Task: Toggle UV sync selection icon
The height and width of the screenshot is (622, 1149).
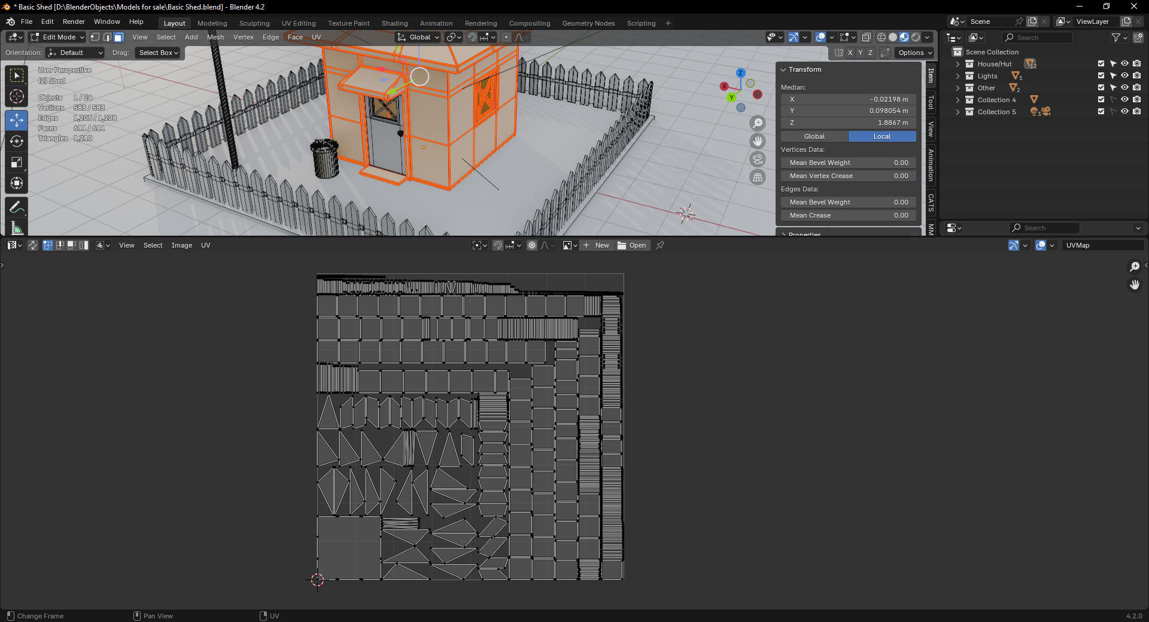Action: 33,245
